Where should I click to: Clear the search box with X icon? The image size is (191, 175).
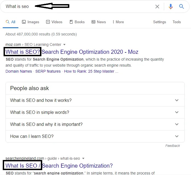pos(157,7)
